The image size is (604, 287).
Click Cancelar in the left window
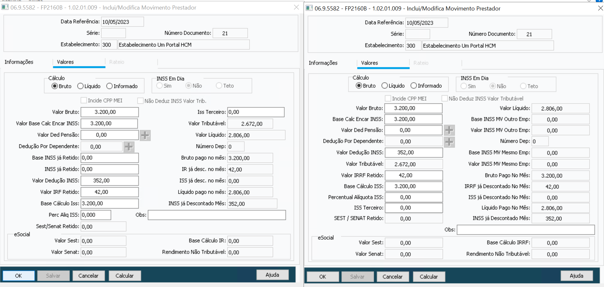88,276
